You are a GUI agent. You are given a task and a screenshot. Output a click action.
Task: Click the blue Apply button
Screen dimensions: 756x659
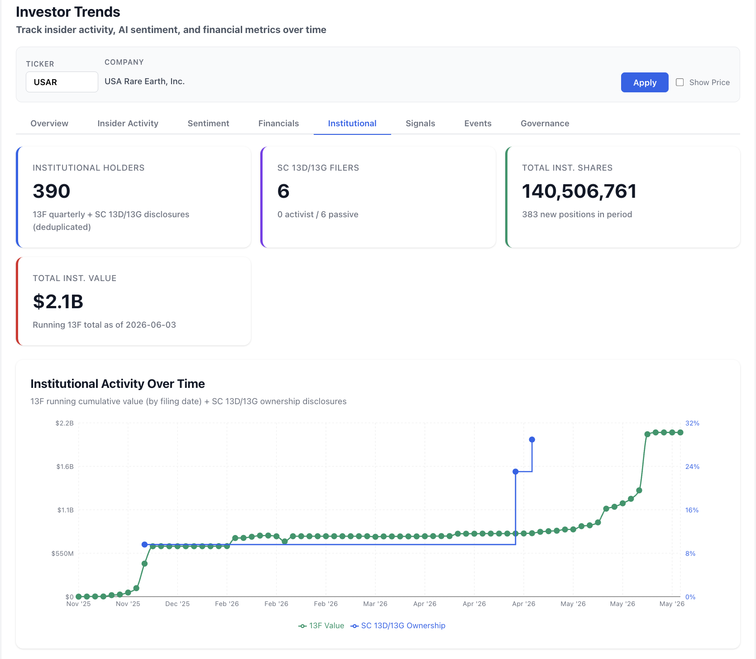coord(645,82)
